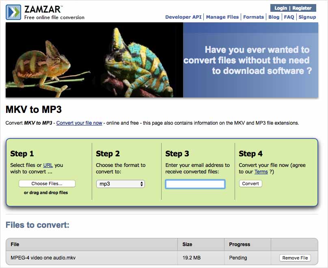Open Manage Files in navigation
328x268 pixels.
click(222, 17)
